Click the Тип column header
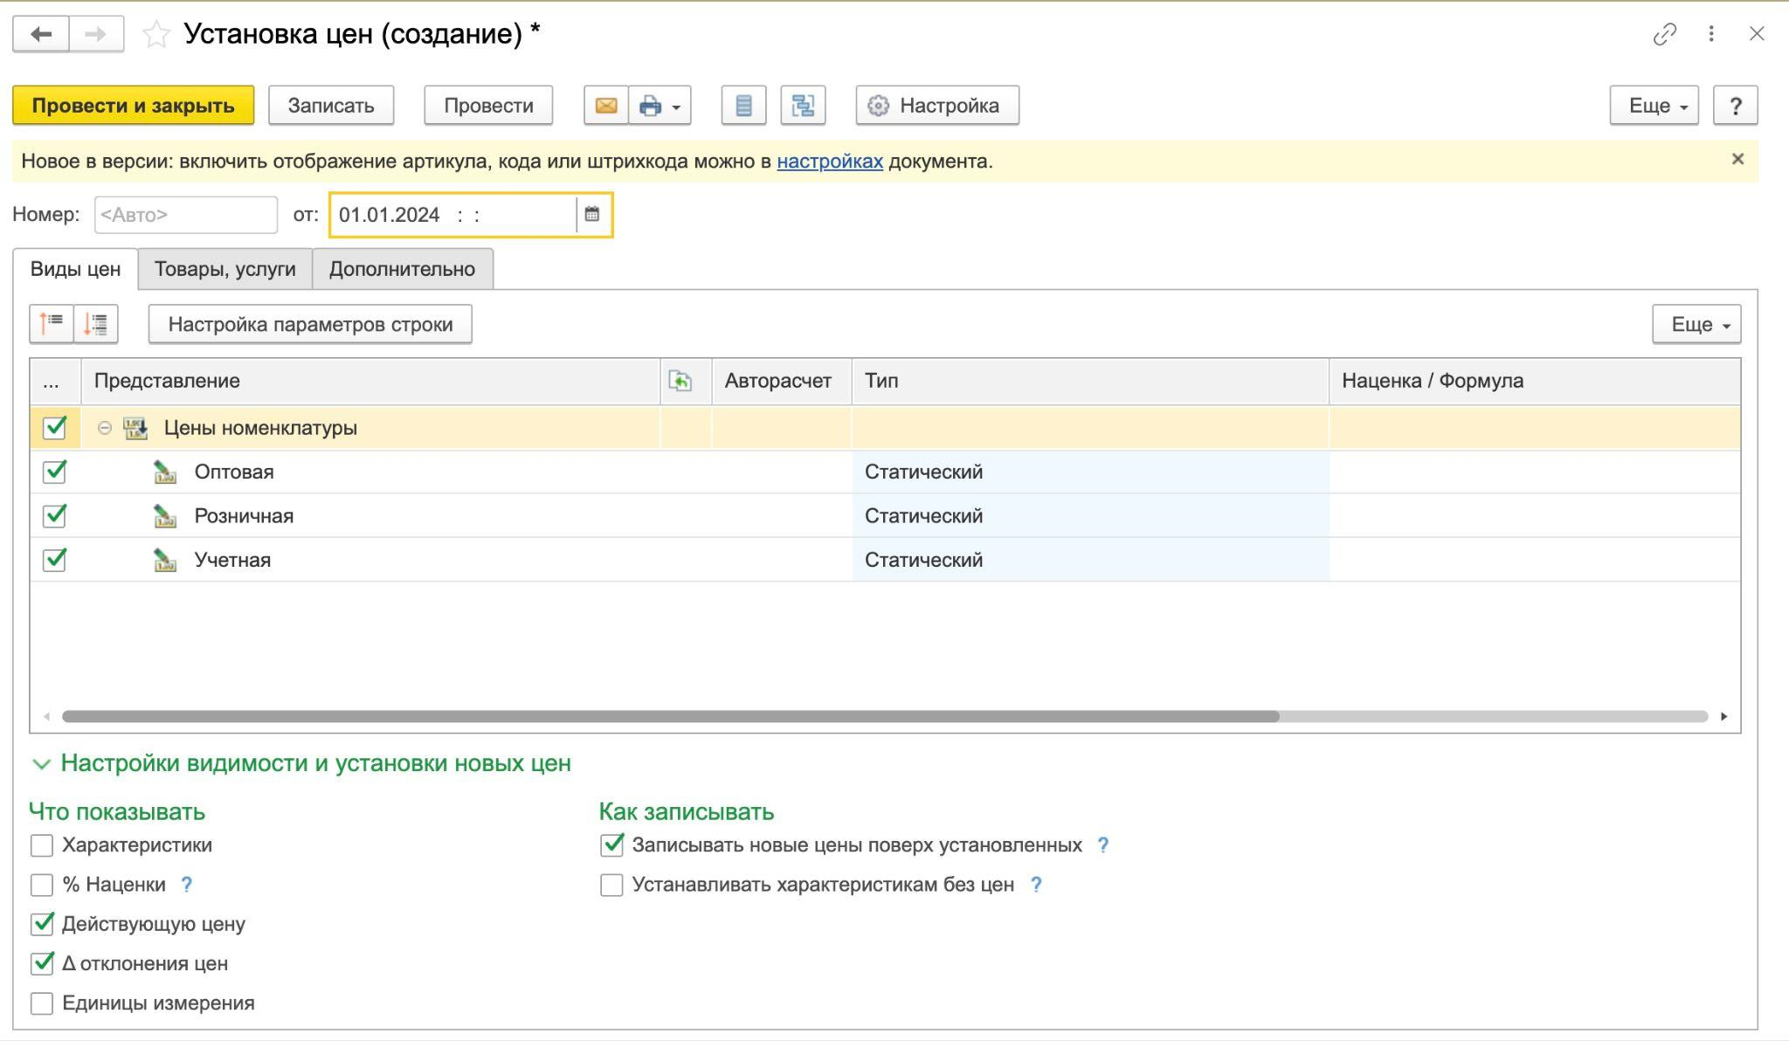The image size is (1789, 1041). 1090,381
